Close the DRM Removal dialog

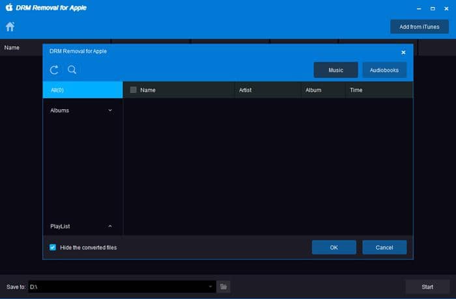(x=403, y=53)
